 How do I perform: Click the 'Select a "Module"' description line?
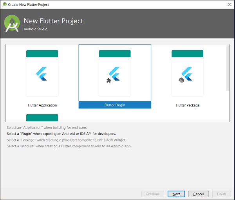(x=69, y=146)
